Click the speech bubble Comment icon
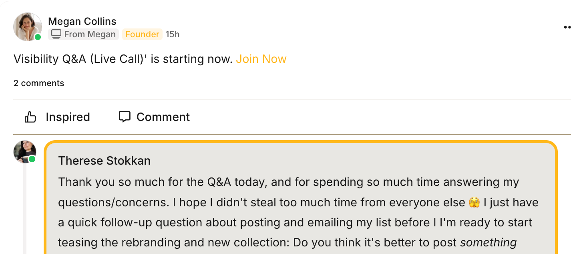 (125, 117)
